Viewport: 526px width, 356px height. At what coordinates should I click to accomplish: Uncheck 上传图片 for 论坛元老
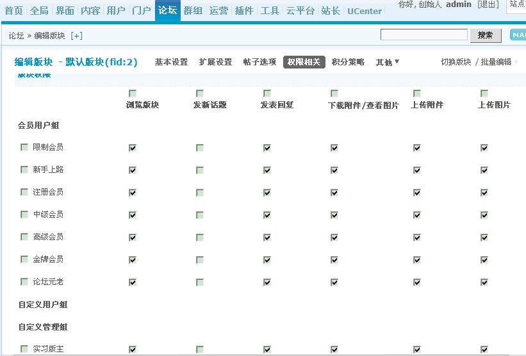click(x=484, y=282)
